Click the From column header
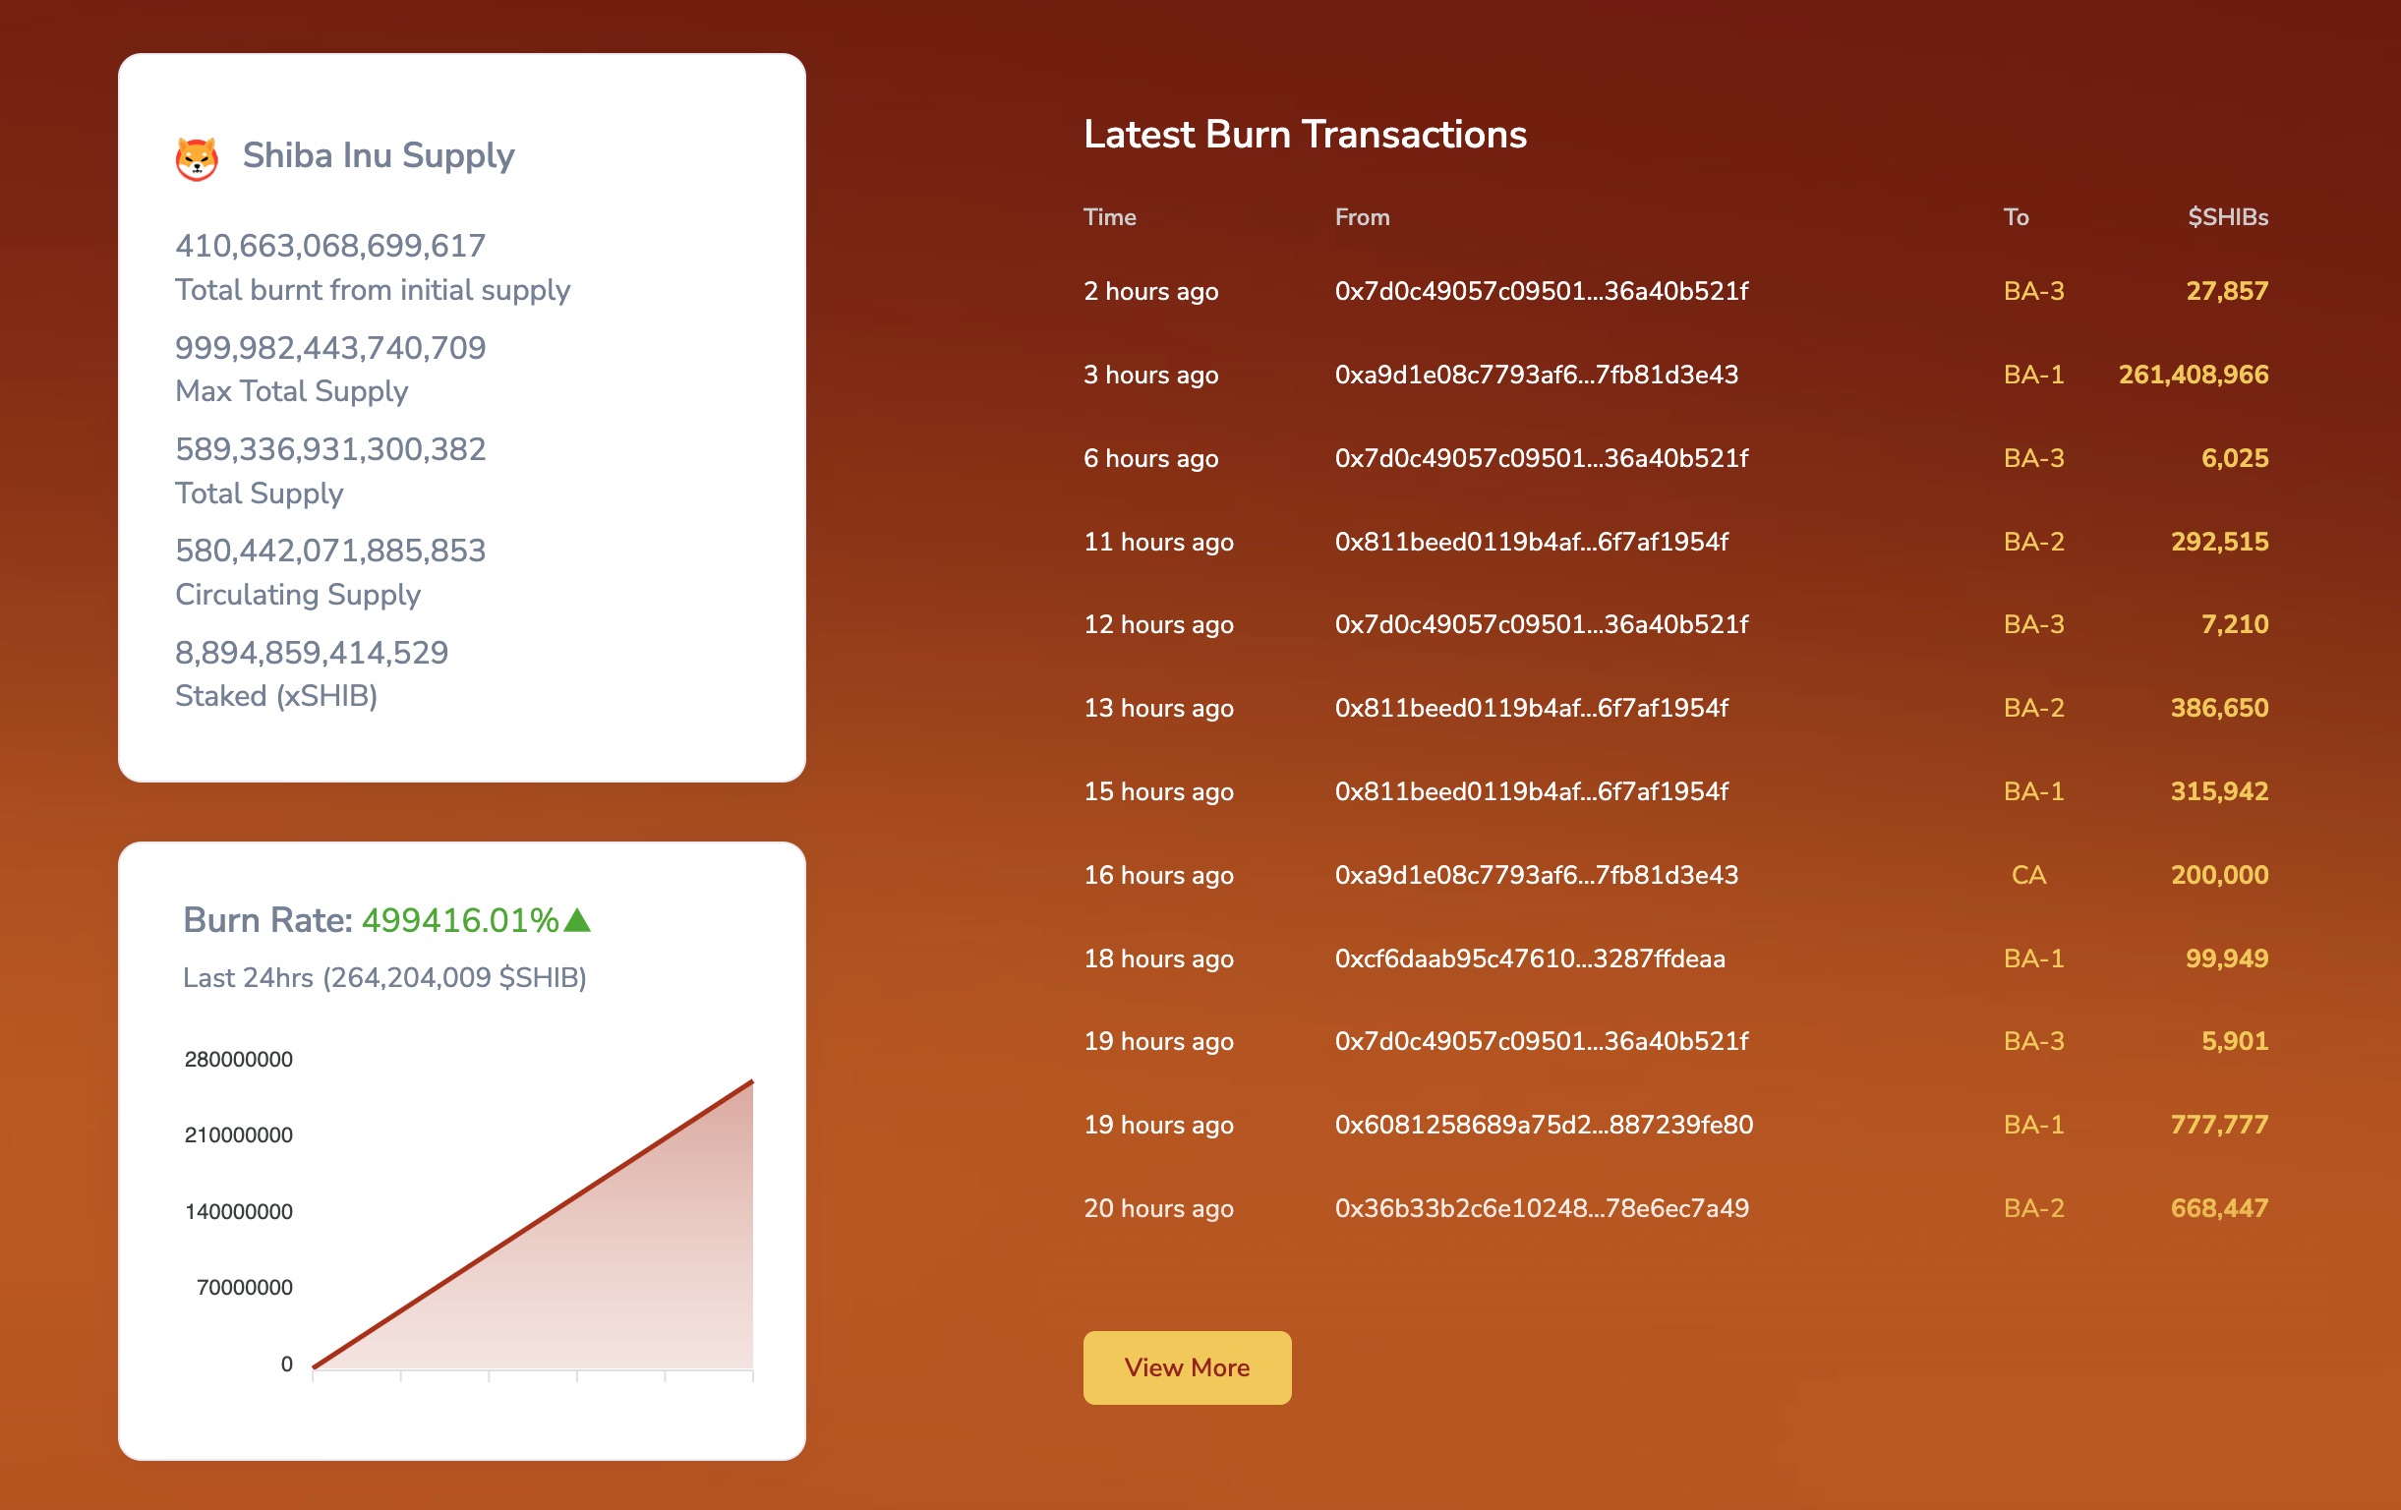This screenshot has height=1510, width=2401. (1362, 216)
